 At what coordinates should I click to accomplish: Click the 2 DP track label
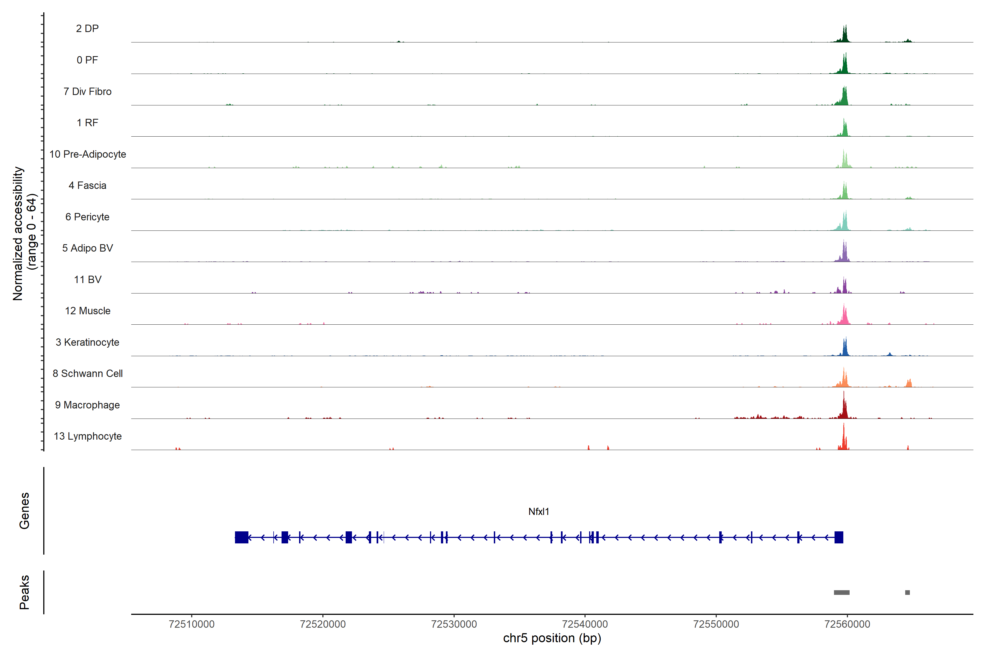(87, 28)
